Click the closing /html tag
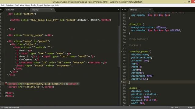Image resolution: width=195 pixels, height=109 pixels. coord(9,96)
